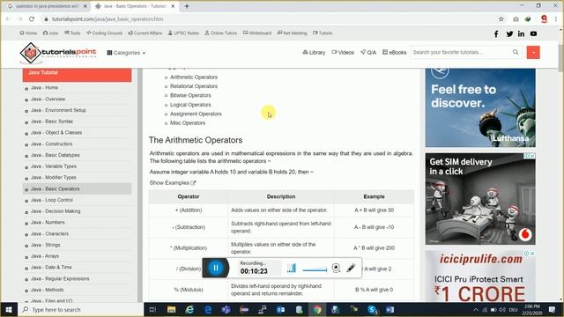Open Java - Loop Control in sidebar

pos(51,200)
